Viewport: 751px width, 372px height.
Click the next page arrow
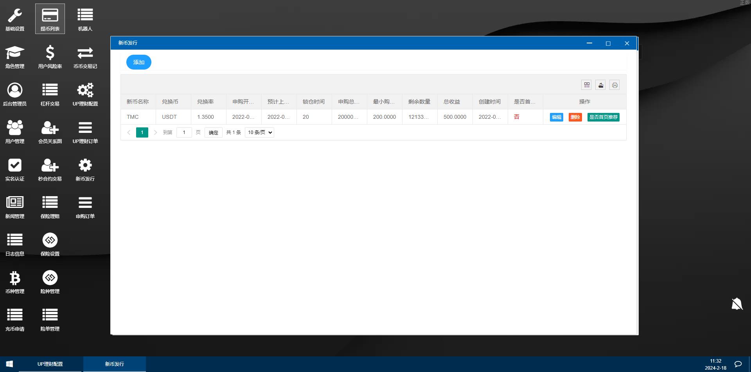point(155,132)
